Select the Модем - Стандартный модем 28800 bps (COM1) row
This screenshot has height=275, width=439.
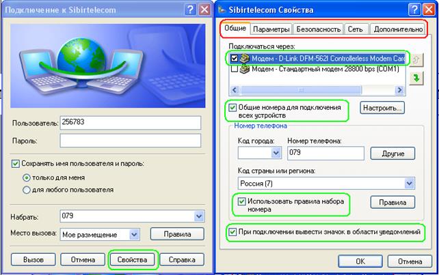[x=318, y=69]
